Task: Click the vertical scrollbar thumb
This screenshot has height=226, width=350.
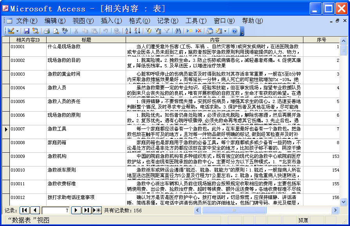Action: 343,50
